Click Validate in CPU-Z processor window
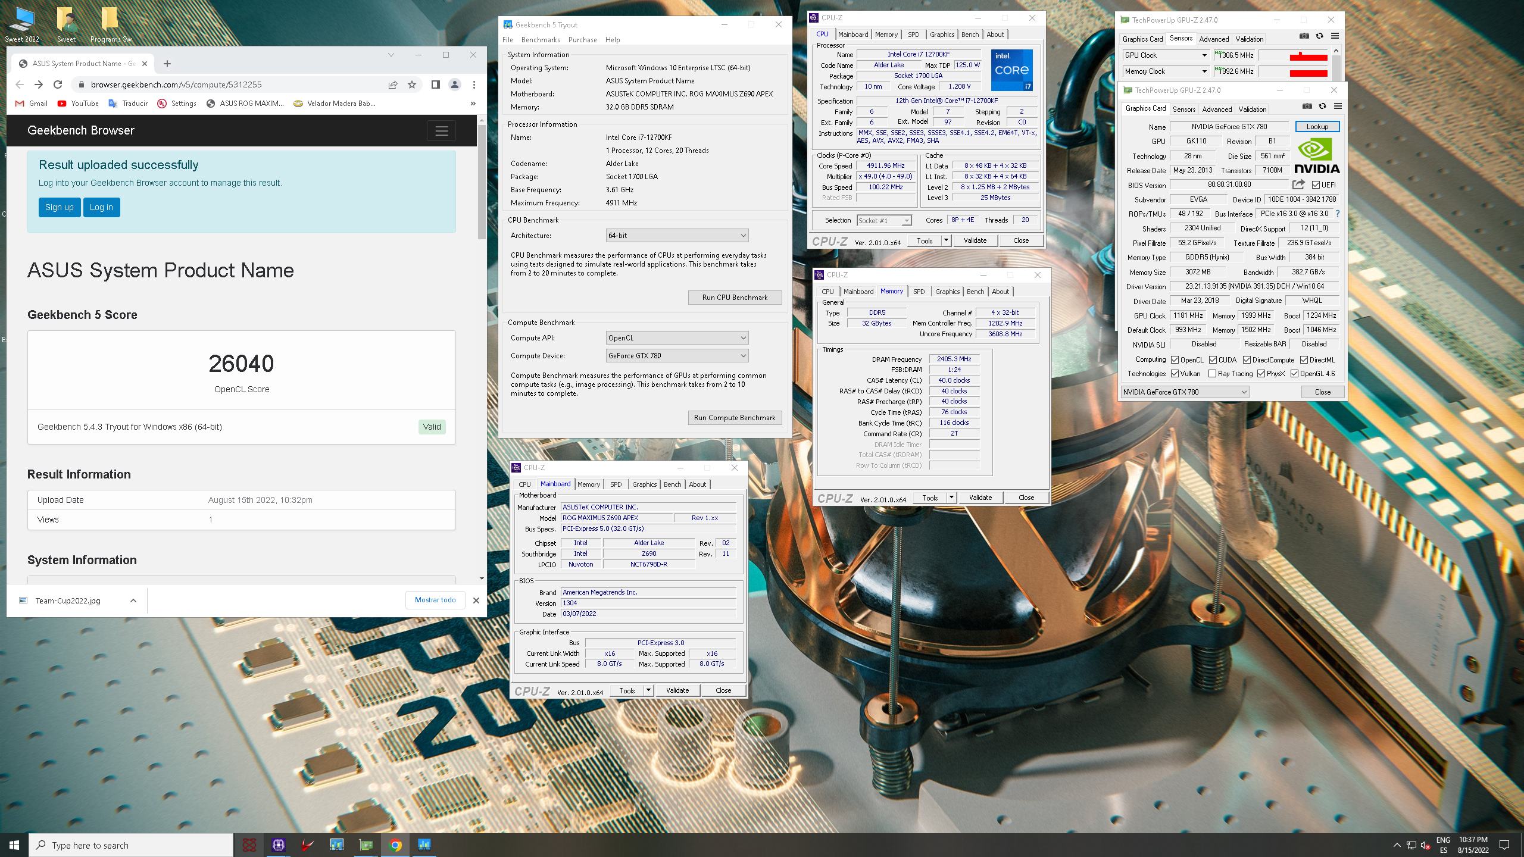Image resolution: width=1524 pixels, height=857 pixels. click(975, 240)
